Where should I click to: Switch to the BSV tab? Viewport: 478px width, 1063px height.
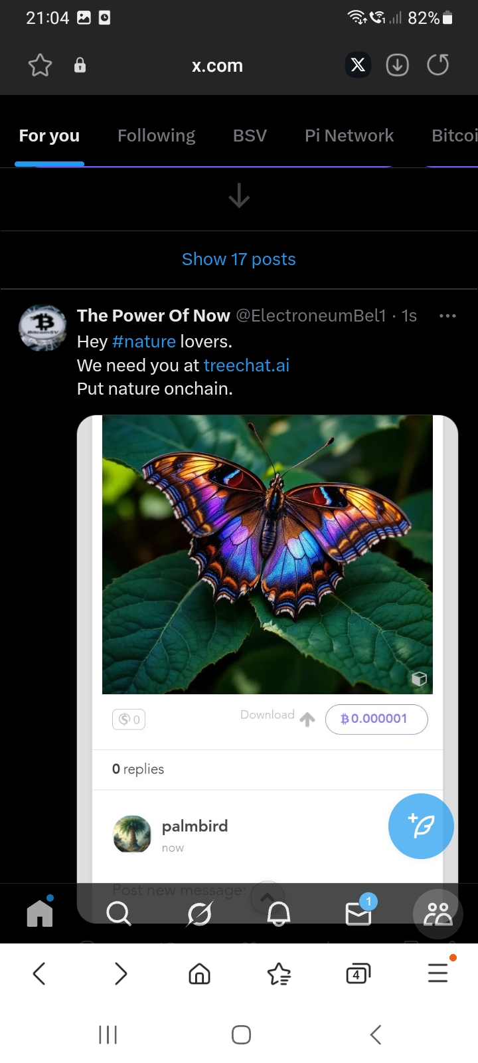[250, 136]
